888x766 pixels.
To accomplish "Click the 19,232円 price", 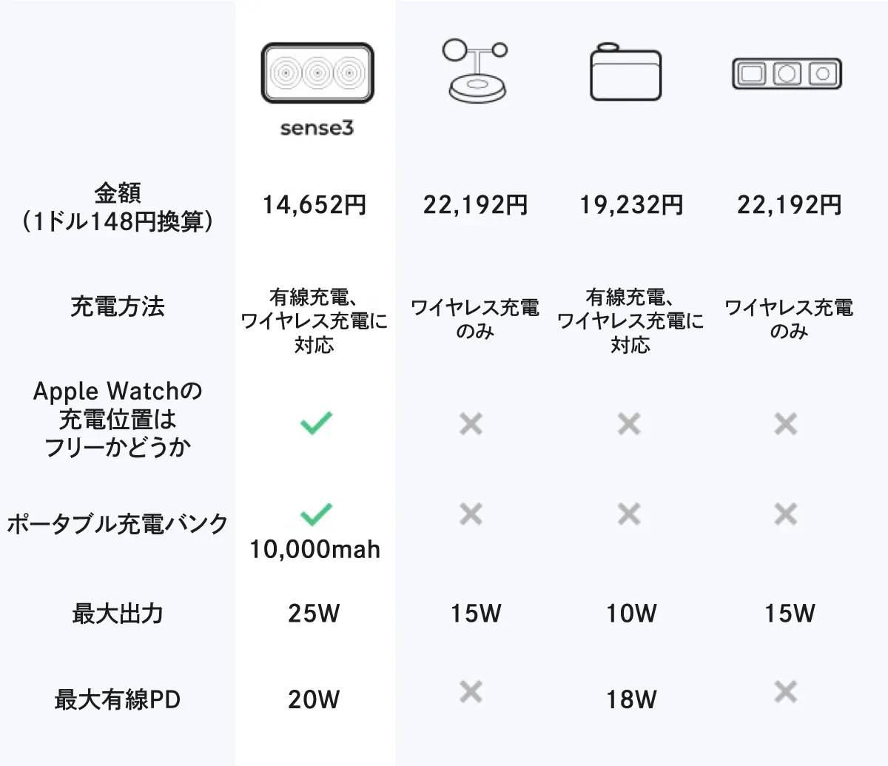I will [x=631, y=205].
